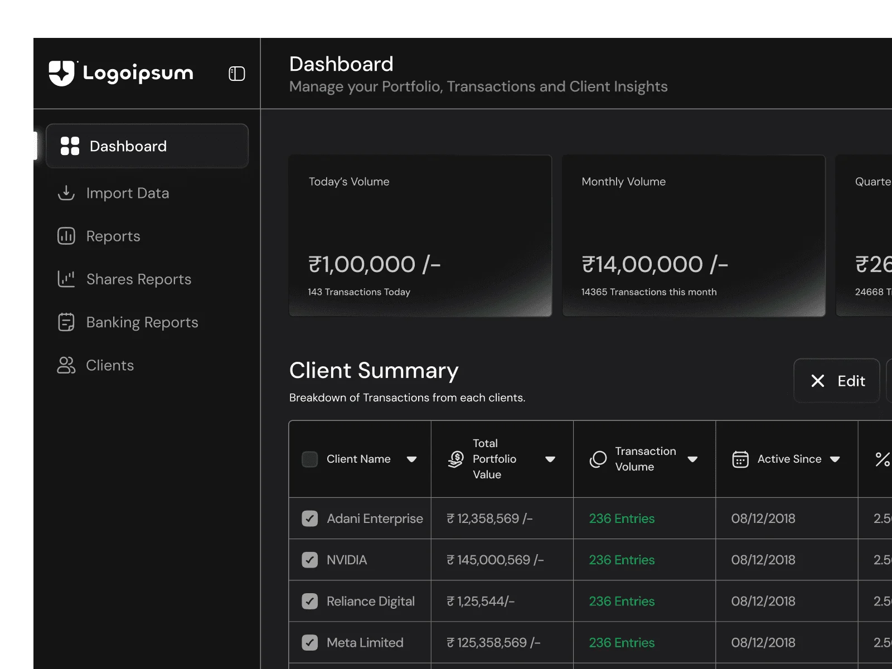Open NVIDIA 236 Entries link

coord(622,560)
